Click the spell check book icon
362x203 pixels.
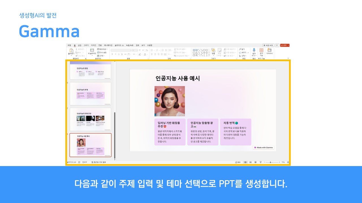79,162
